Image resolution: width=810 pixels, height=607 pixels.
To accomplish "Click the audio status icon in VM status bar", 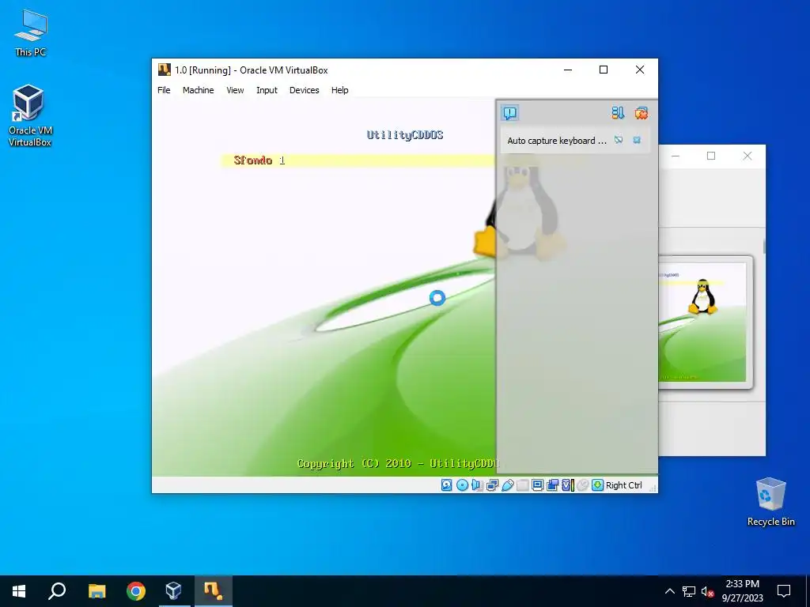I will click(477, 485).
